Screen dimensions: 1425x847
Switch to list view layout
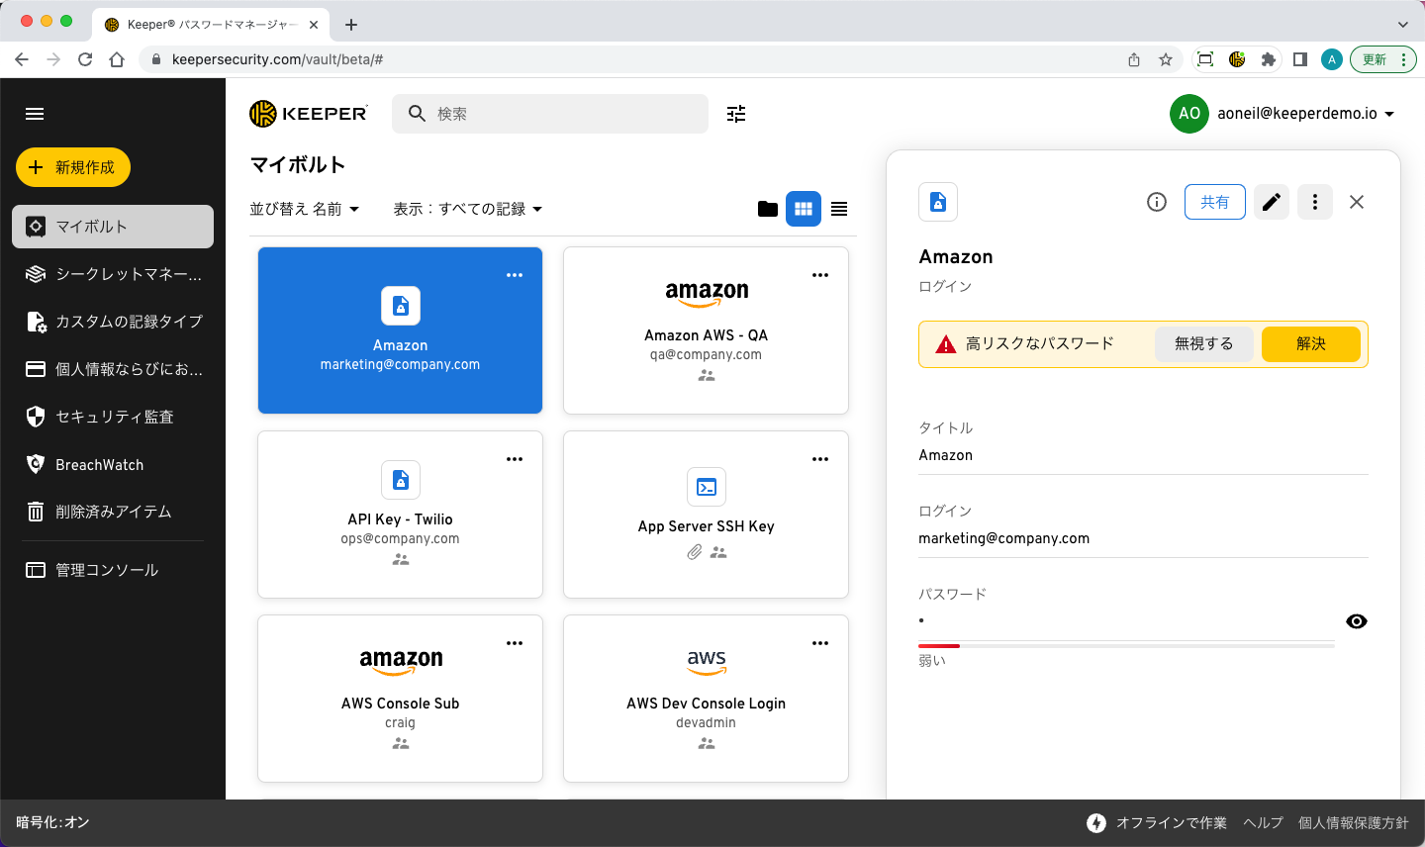pos(839,209)
